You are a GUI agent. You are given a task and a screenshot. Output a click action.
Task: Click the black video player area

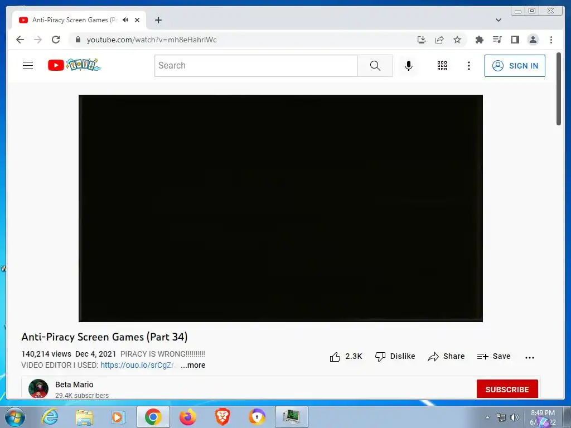click(x=280, y=208)
